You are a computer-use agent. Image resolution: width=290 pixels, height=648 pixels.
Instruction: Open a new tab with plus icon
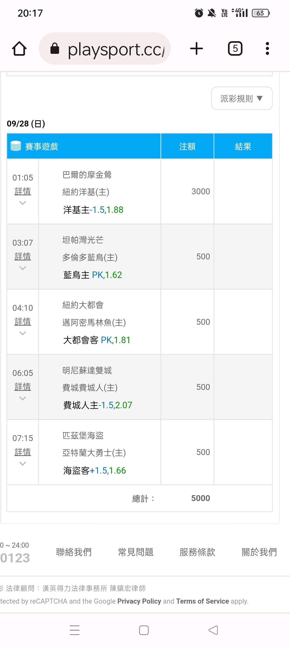[197, 49]
